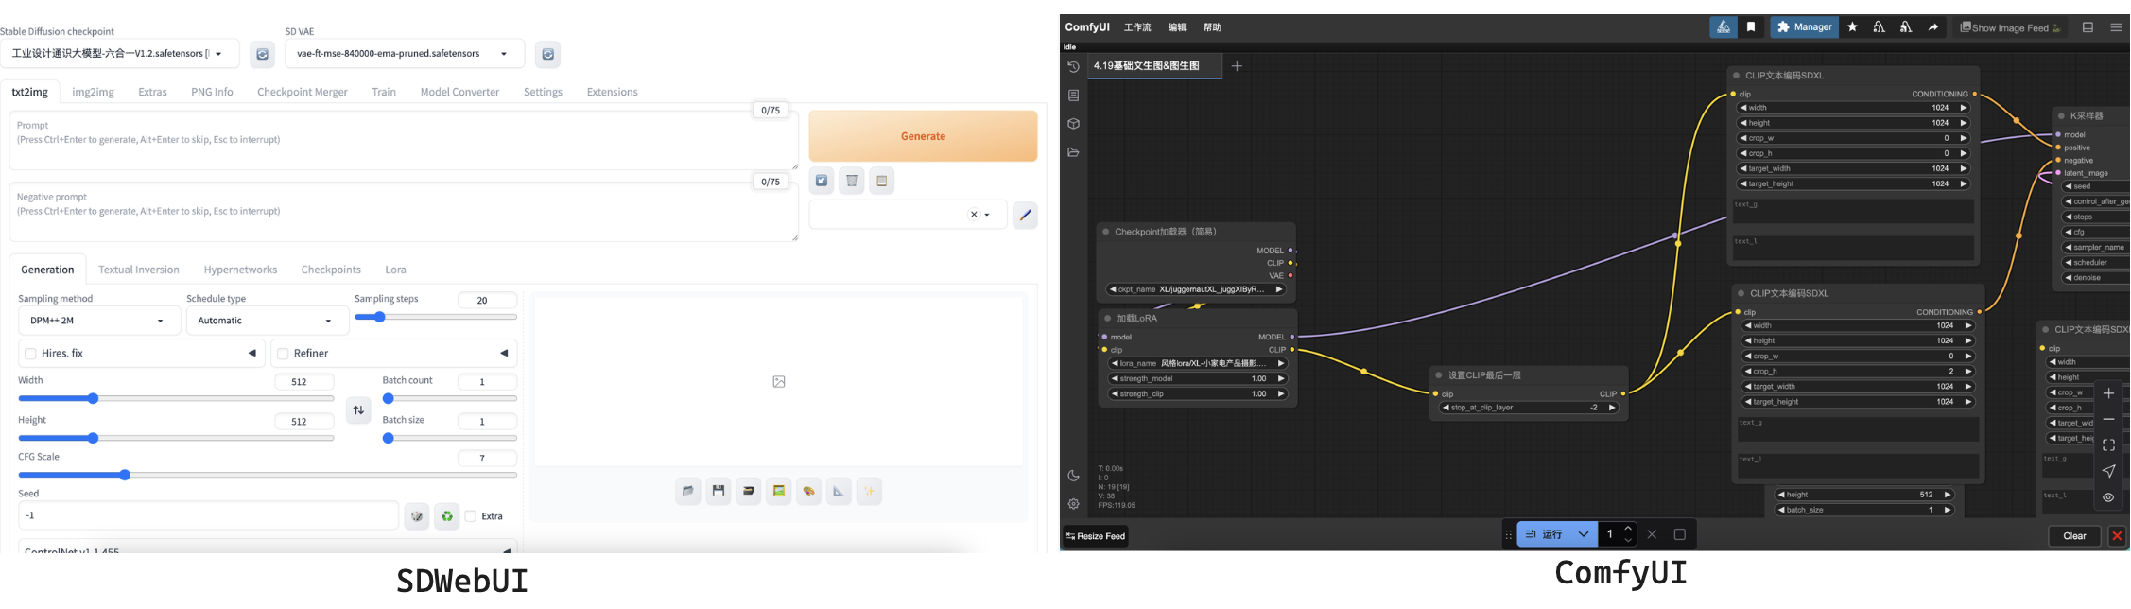Click the icon right of the trash button
This screenshot has width=2131, height=609.
[x=882, y=181]
